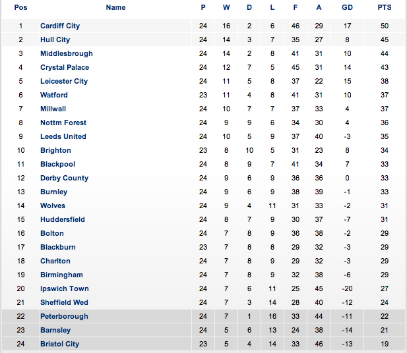The image size is (407, 353).
Task: Open the Wolves team entry
Action: [53, 205]
